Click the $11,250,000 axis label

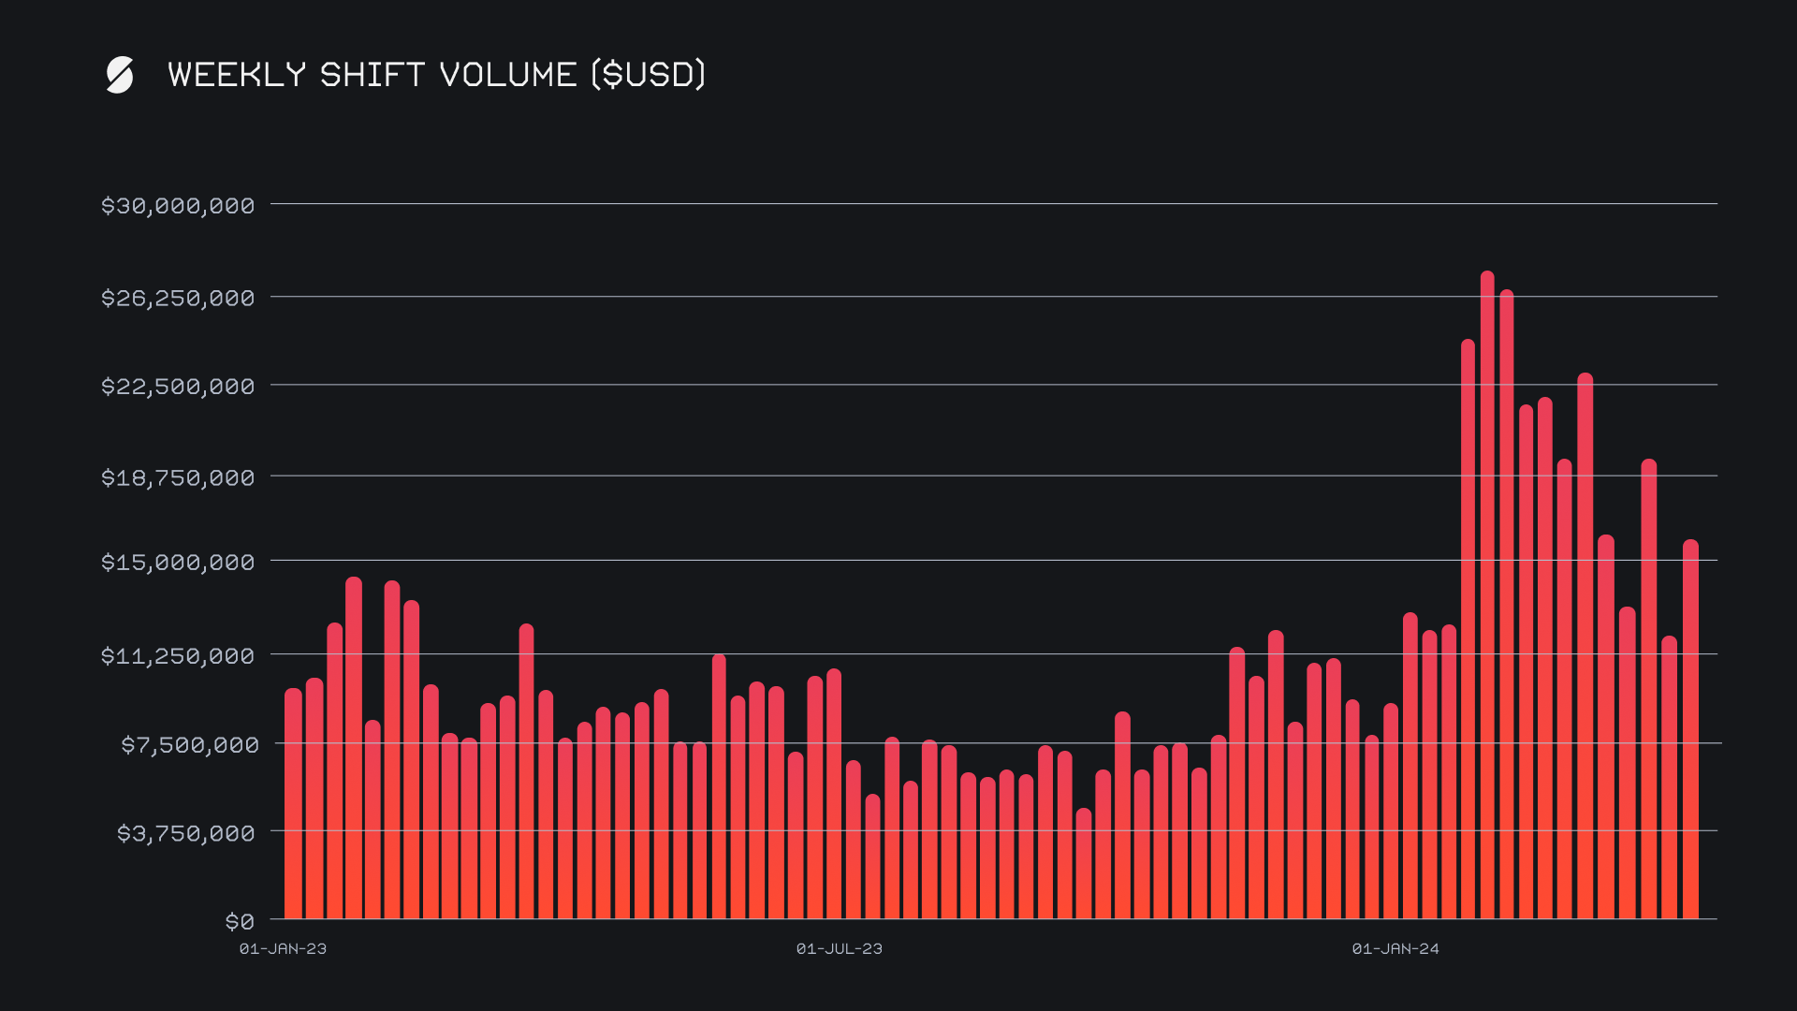178,656
